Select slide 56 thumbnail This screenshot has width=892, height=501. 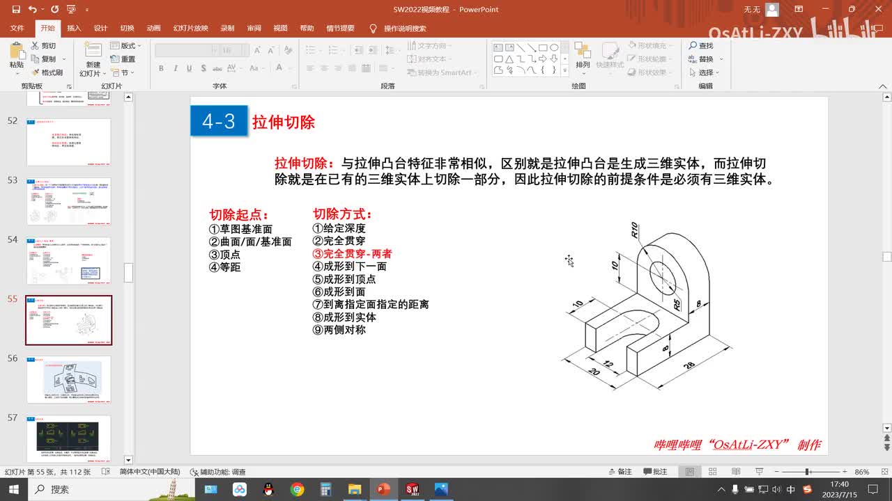pos(68,379)
